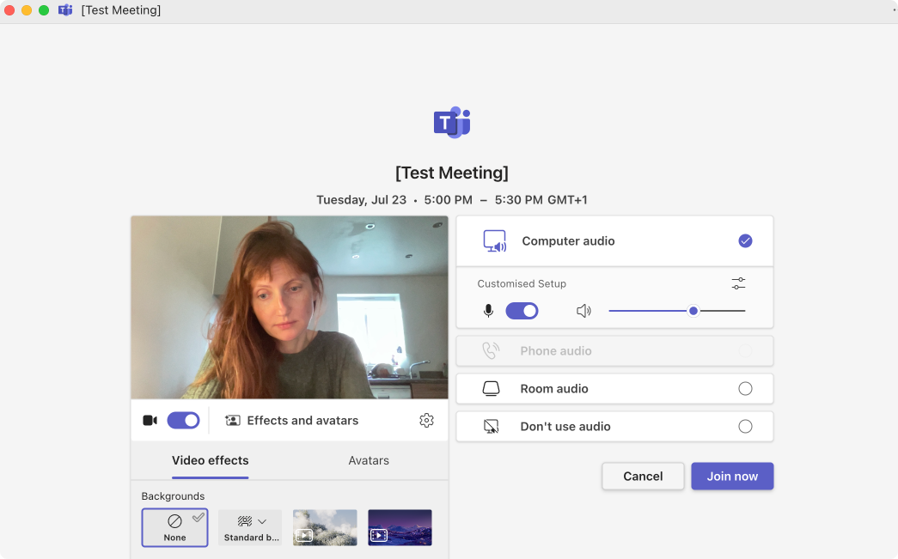Click the Teams icon in the title bar
898x559 pixels.
point(65,10)
